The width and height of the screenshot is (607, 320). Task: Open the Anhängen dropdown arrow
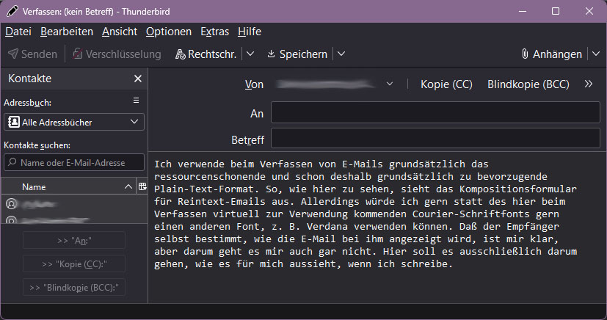596,54
